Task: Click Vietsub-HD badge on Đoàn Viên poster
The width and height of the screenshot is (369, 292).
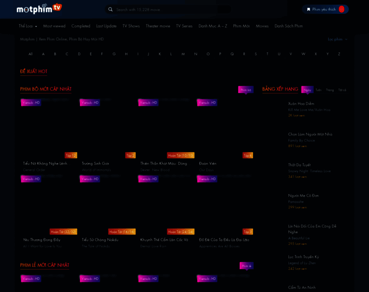Action: [207, 103]
